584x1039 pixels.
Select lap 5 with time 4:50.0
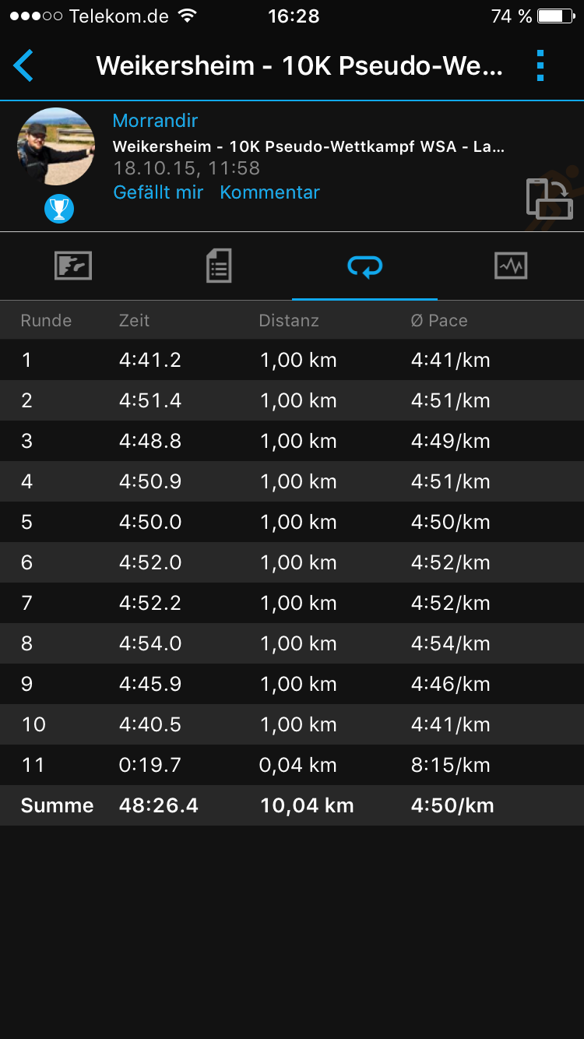292,522
